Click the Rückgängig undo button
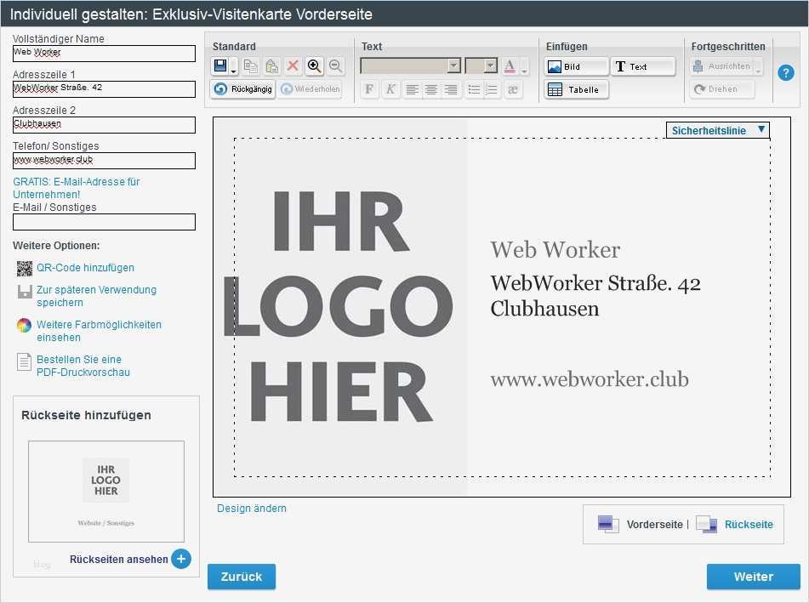 coord(242,89)
